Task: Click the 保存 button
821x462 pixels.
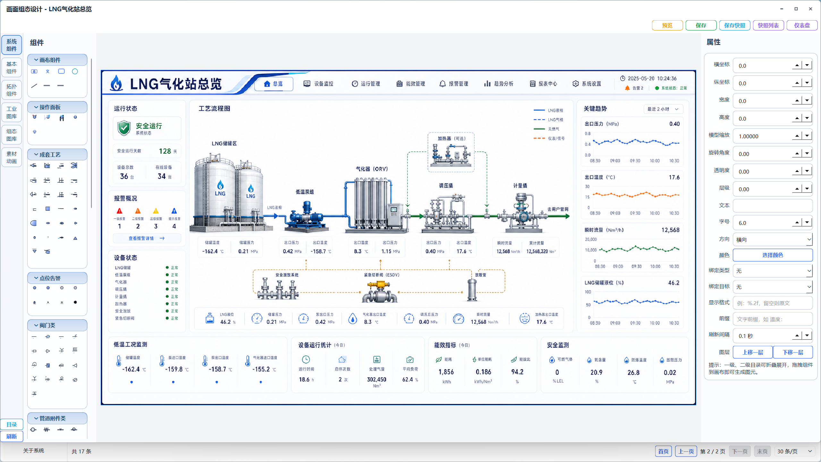Action: [701, 25]
